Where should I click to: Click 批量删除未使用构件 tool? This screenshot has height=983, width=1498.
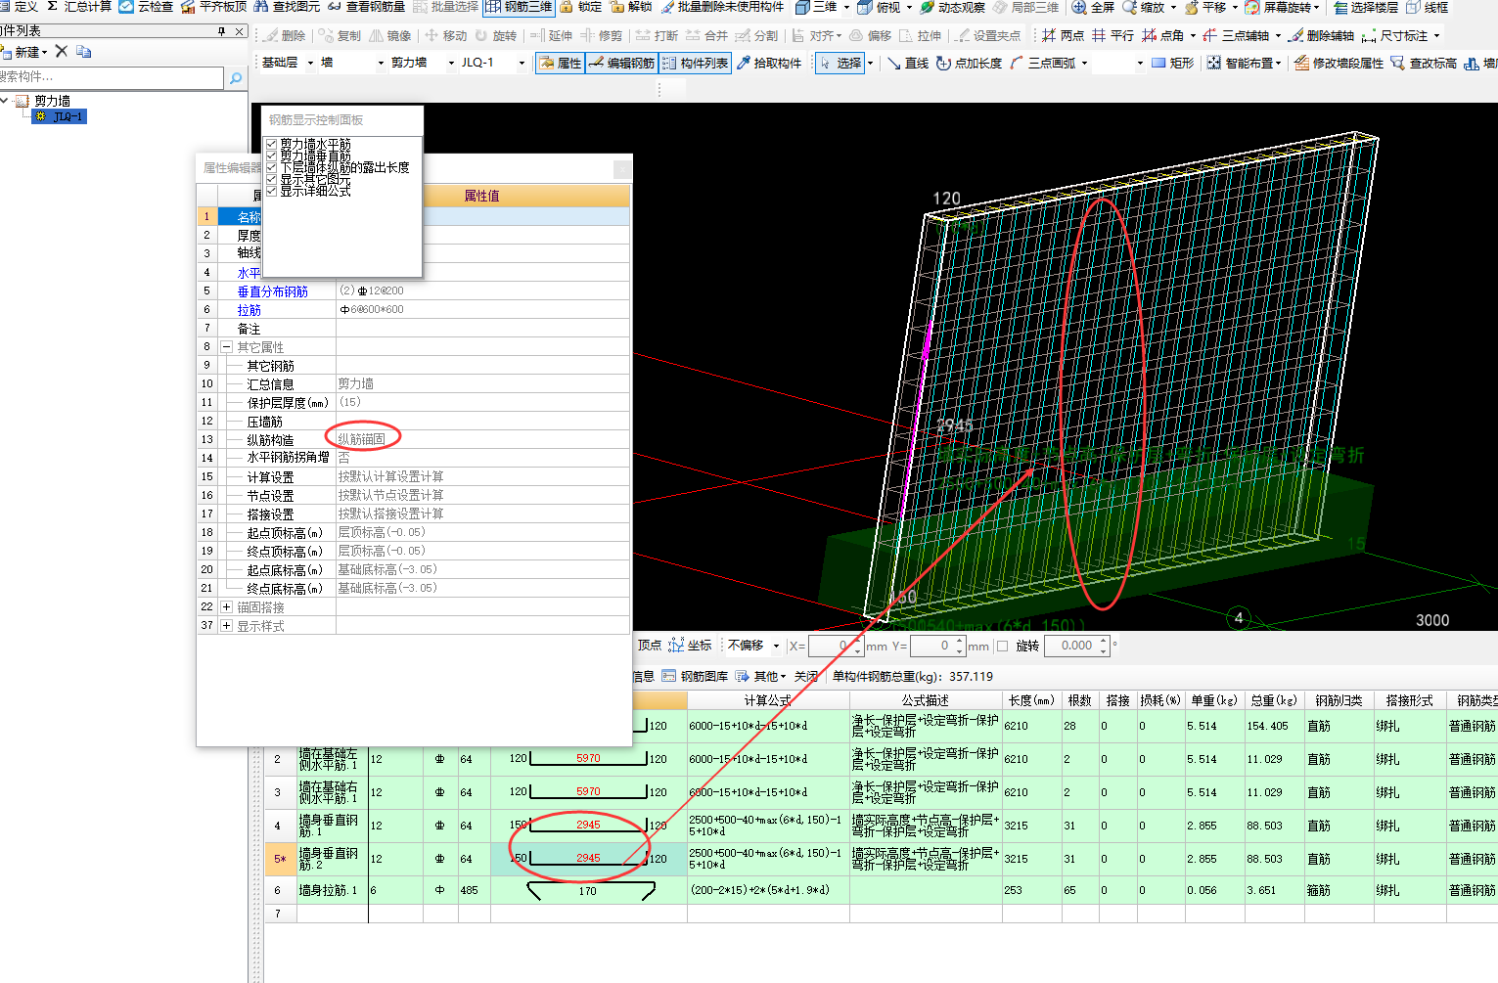pyautogui.click(x=723, y=7)
